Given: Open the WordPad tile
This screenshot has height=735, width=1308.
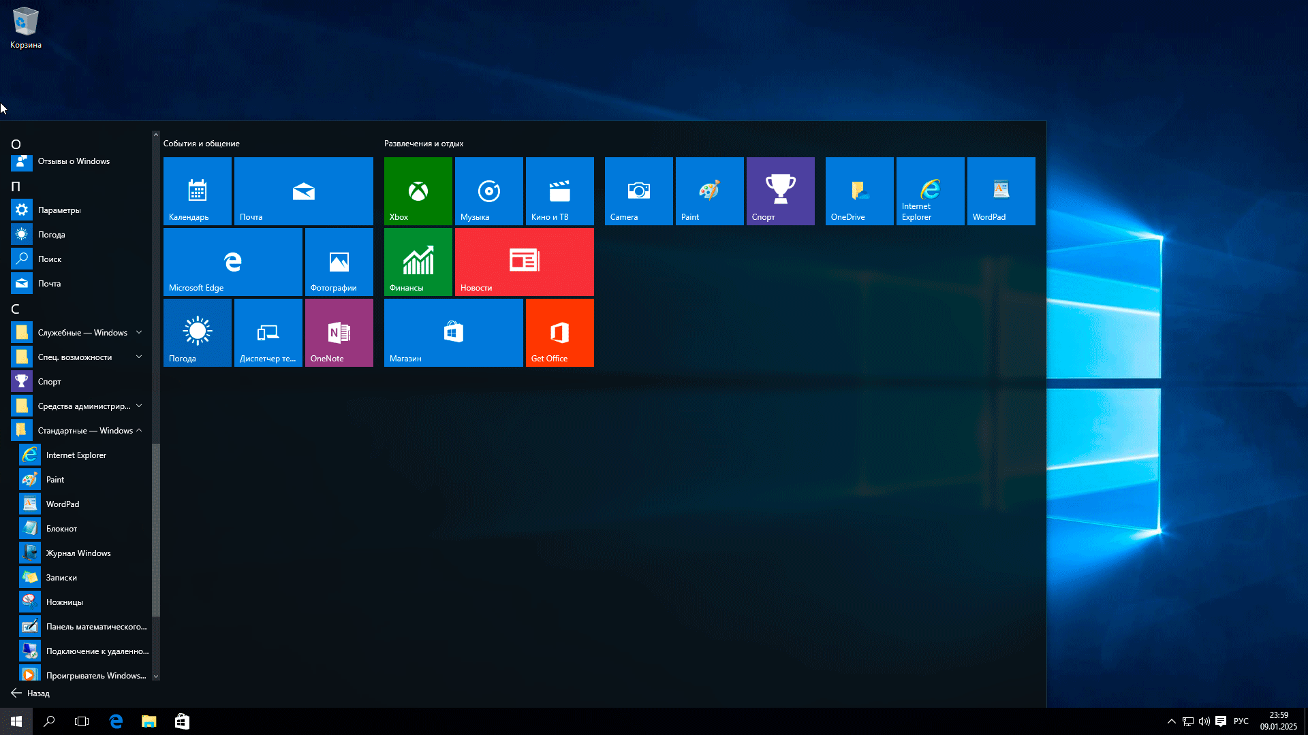Looking at the screenshot, I should pos(1001,191).
